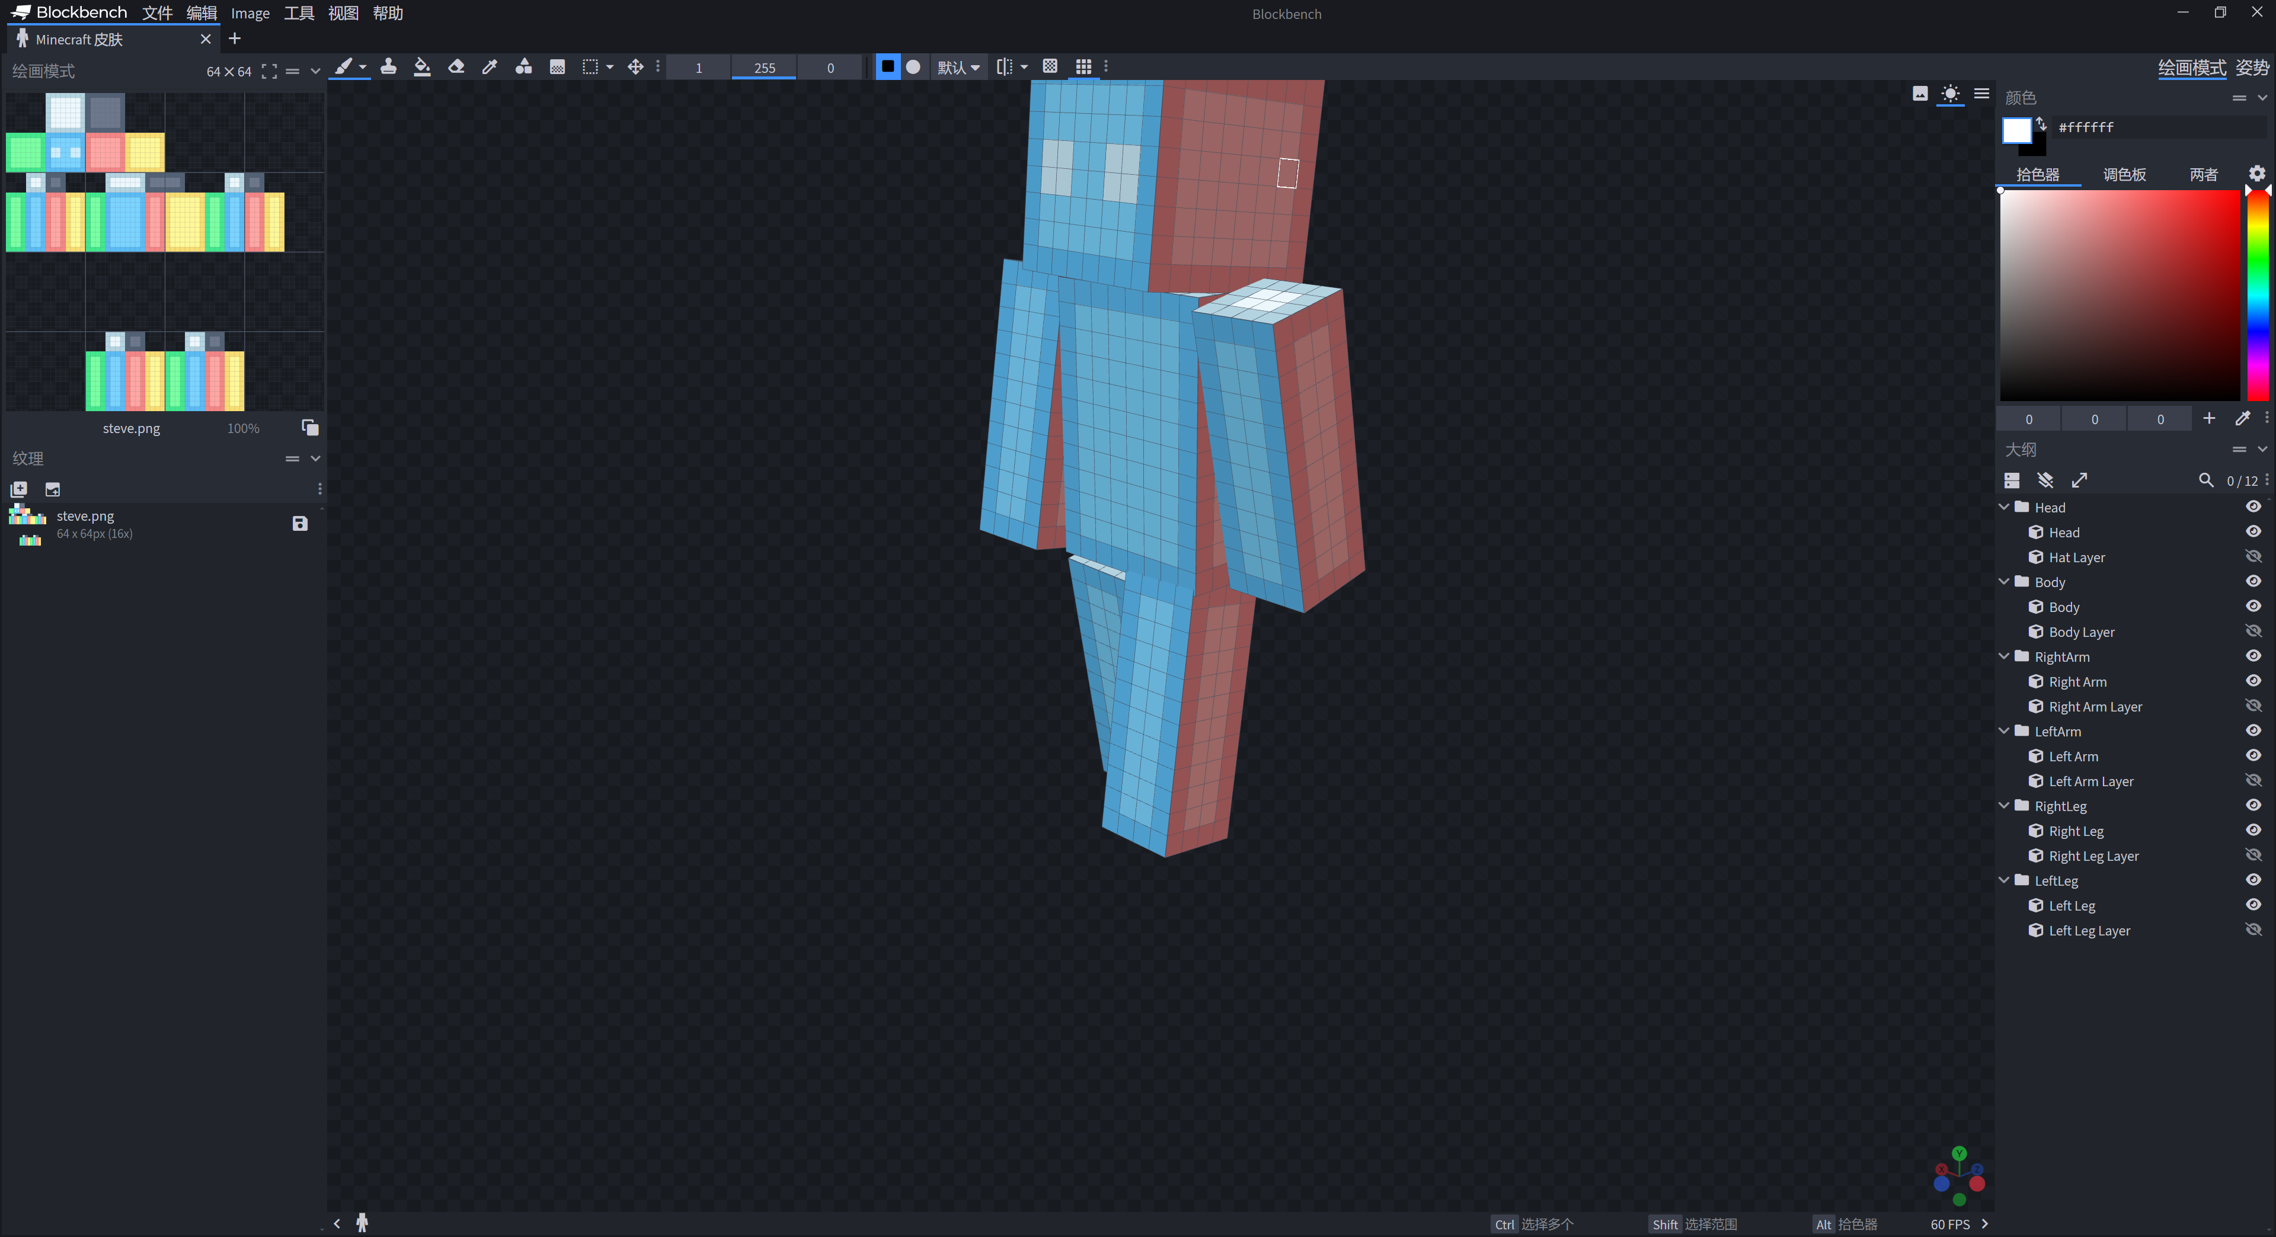The height and width of the screenshot is (1237, 2276).
Task: Open the Image menu
Action: point(250,13)
